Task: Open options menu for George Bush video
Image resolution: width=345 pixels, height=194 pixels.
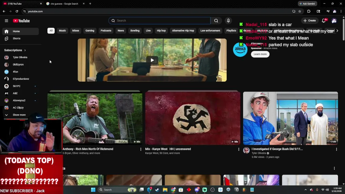Action: pos(336,149)
